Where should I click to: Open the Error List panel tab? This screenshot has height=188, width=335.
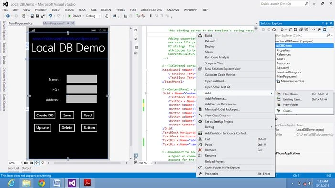click(13, 168)
